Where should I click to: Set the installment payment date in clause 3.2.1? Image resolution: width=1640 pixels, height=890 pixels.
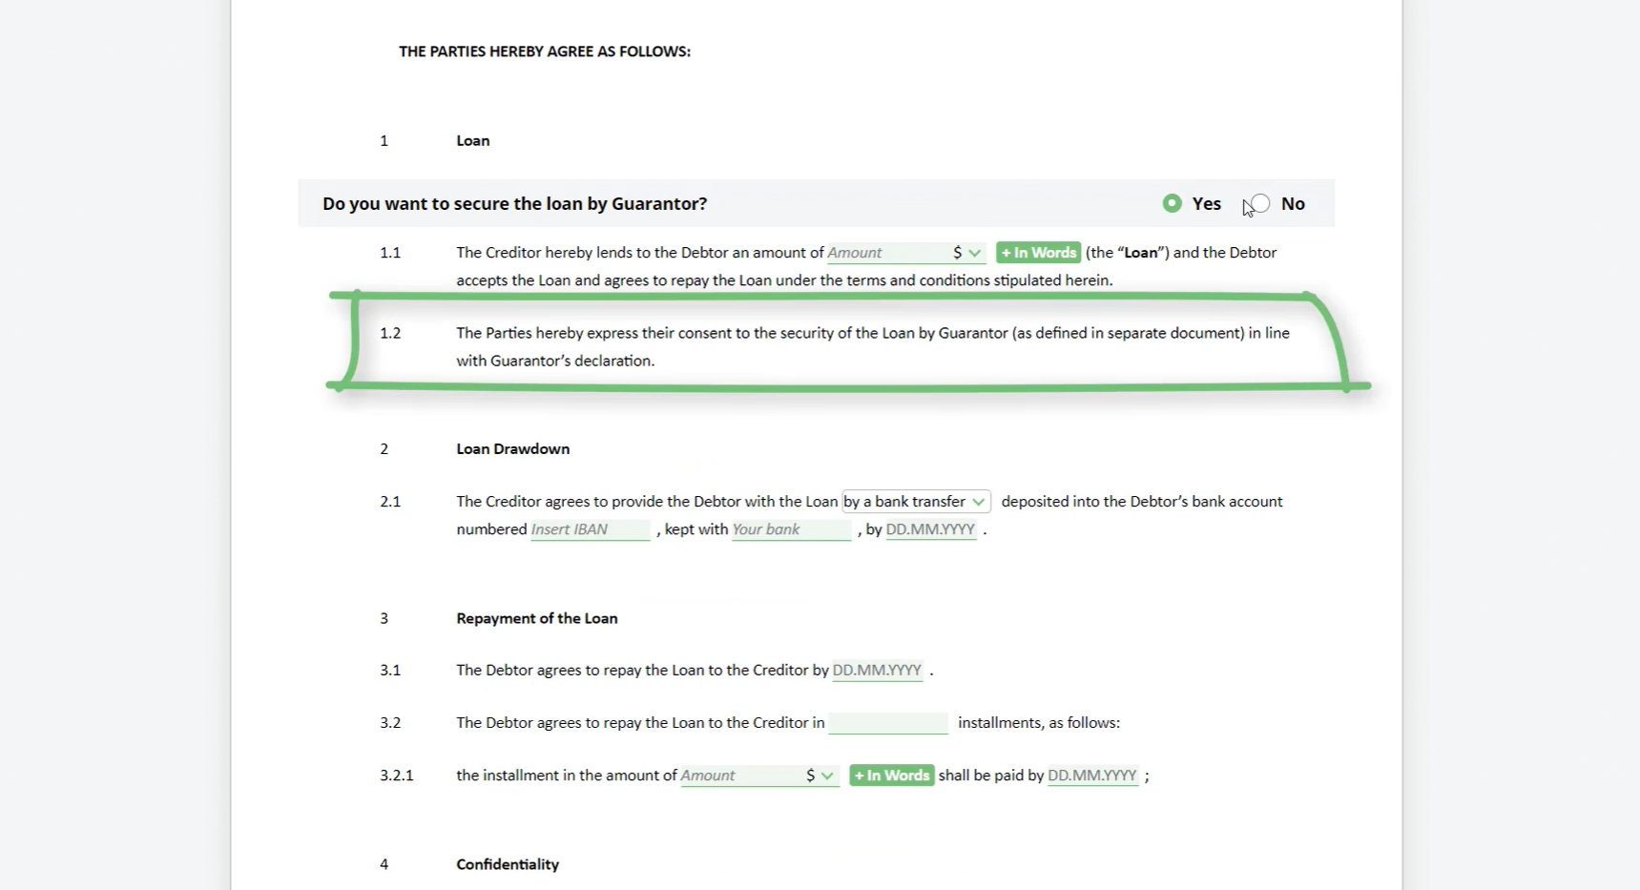[x=1093, y=776]
